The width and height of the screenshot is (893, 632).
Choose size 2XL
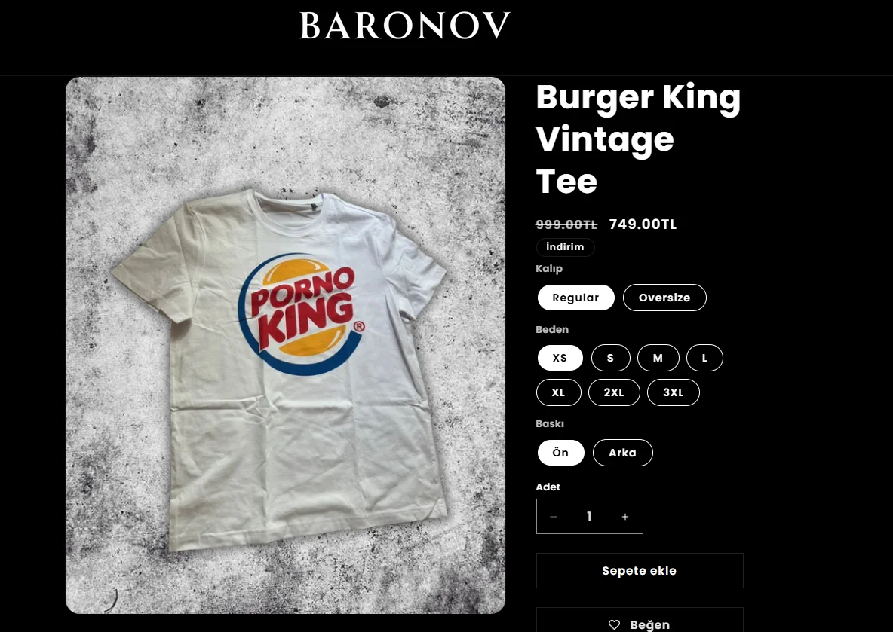(614, 392)
